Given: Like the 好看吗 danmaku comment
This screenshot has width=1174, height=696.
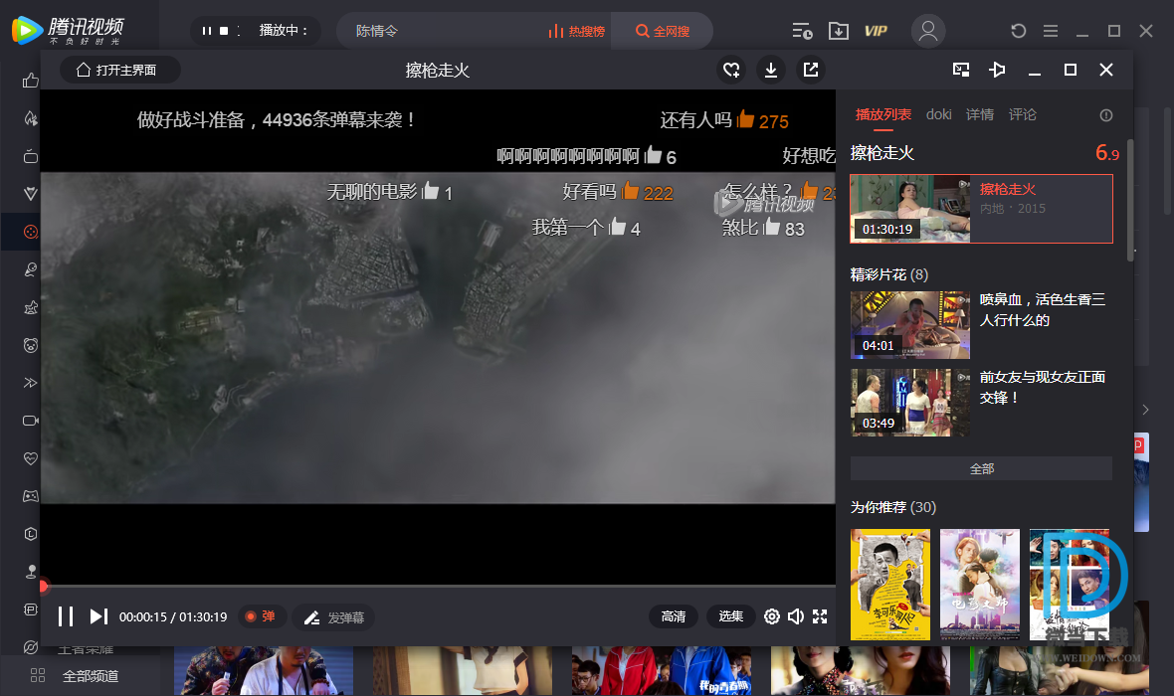Looking at the screenshot, I should click(631, 191).
